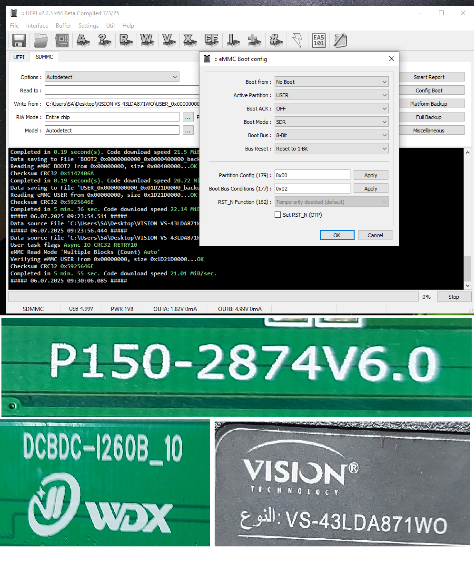
Task: Expand the Active Partition dropdown
Action: pyautogui.click(x=331, y=95)
